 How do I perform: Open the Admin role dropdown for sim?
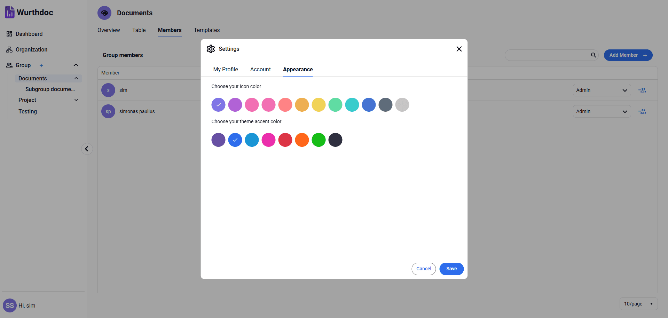602,90
